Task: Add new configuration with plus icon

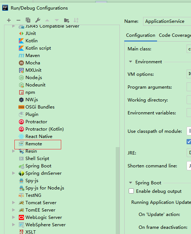Action: (x=9, y=20)
